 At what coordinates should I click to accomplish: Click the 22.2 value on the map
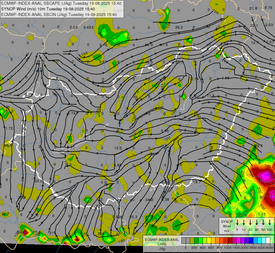tap(38, 181)
